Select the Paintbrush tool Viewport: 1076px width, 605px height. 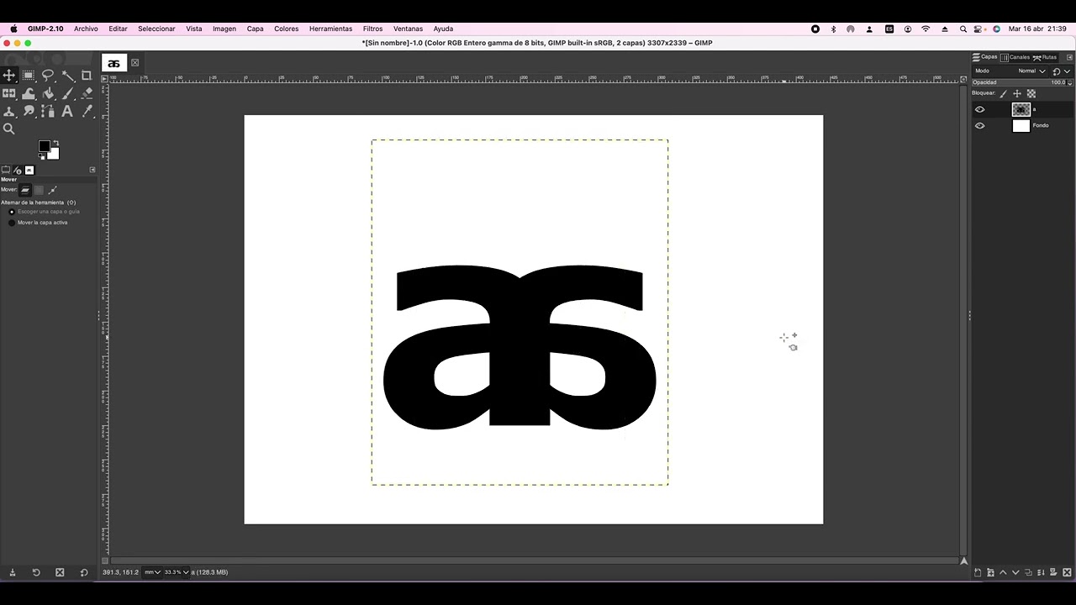67,93
